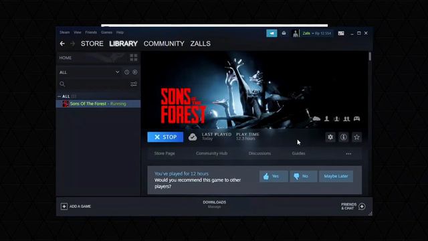Add game to favorites star
This screenshot has width=428, height=241.
pyautogui.click(x=356, y=137)
